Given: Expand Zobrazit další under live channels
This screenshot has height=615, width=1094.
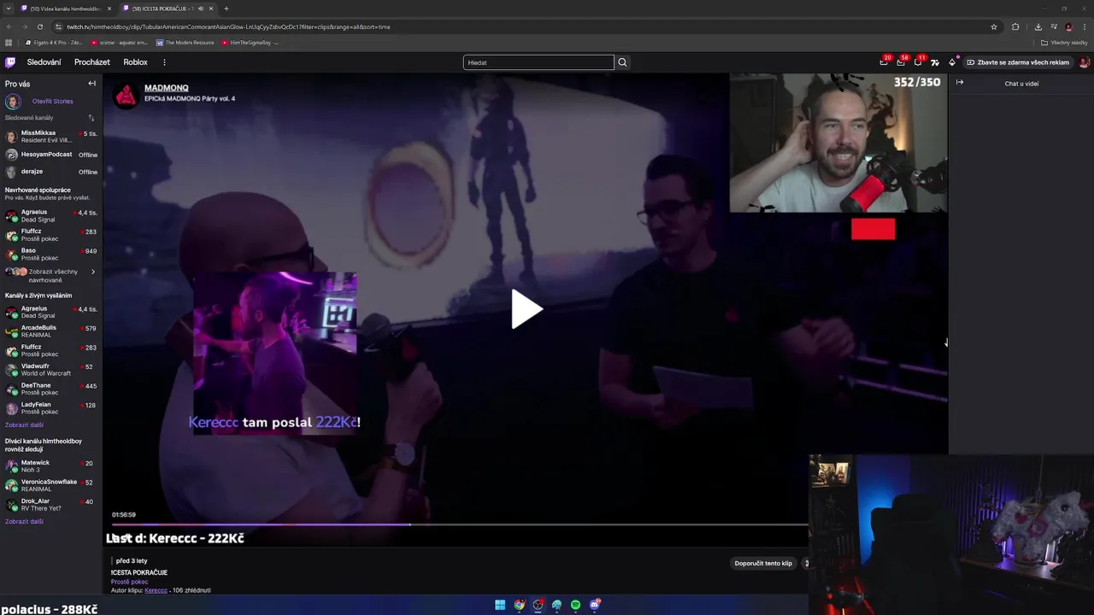Looking at the screenshot, I should click(24, 425).
